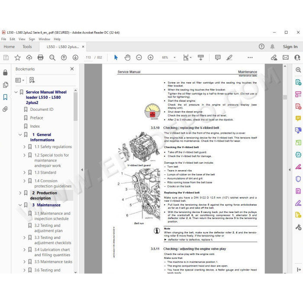Viewport: 303px width, 303px height.
Task: Open the View menu
Action: click(x=22, y=39)
